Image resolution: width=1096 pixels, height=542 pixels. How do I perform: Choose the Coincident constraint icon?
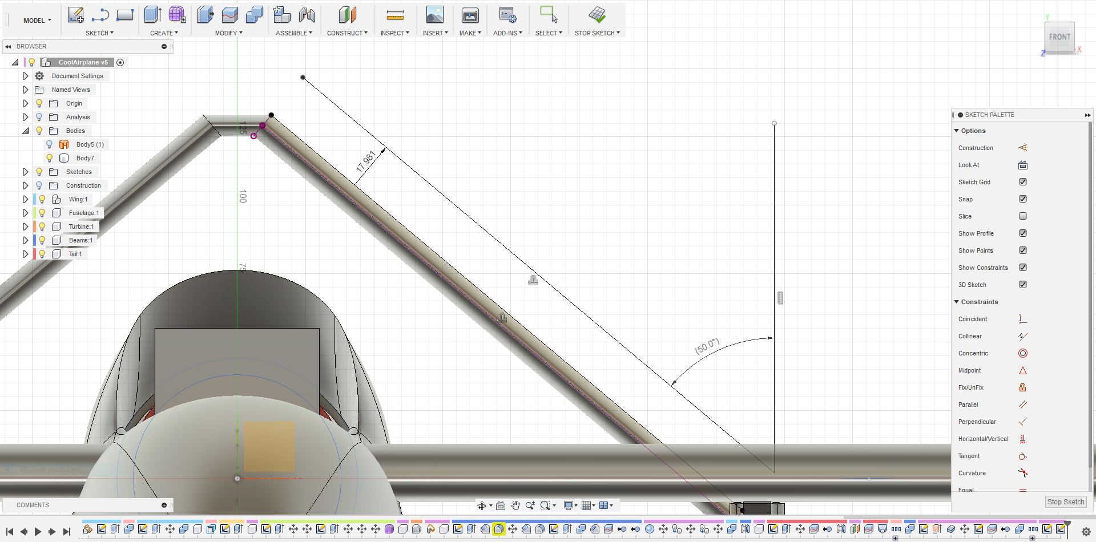tap(1023, 319)
